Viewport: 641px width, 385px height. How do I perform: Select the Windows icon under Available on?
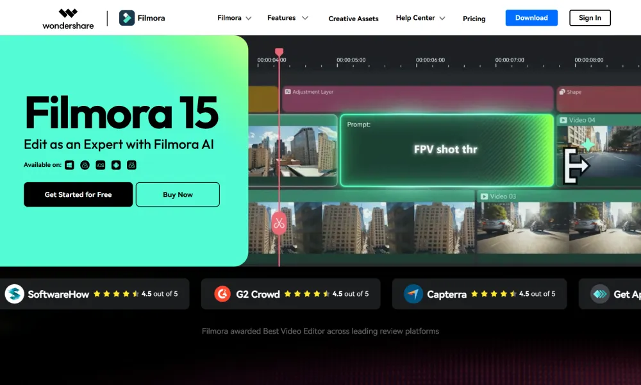[69, 165]
